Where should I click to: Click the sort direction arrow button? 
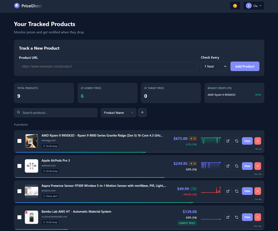coord(143,112)
